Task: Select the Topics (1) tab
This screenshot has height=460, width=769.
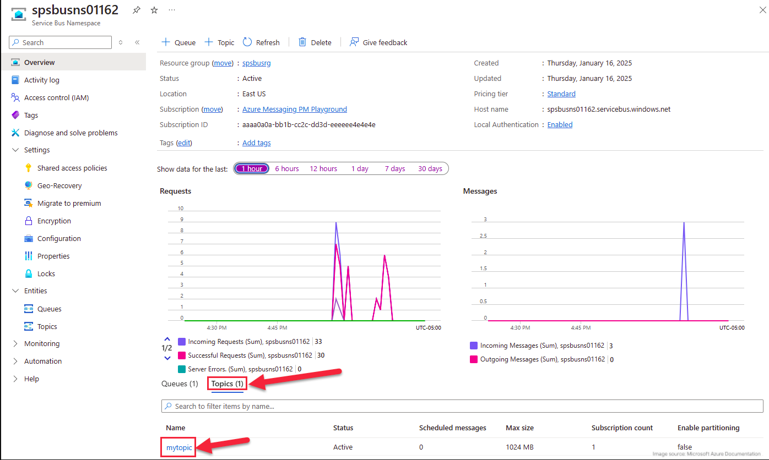Action: click(227, 384)
